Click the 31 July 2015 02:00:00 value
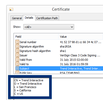Image resolution: width=103 pixels, height=100 pixels. point(74,60)
